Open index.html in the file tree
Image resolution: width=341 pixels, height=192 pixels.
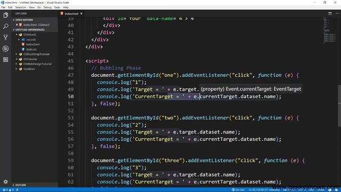[x=33, y=44]
